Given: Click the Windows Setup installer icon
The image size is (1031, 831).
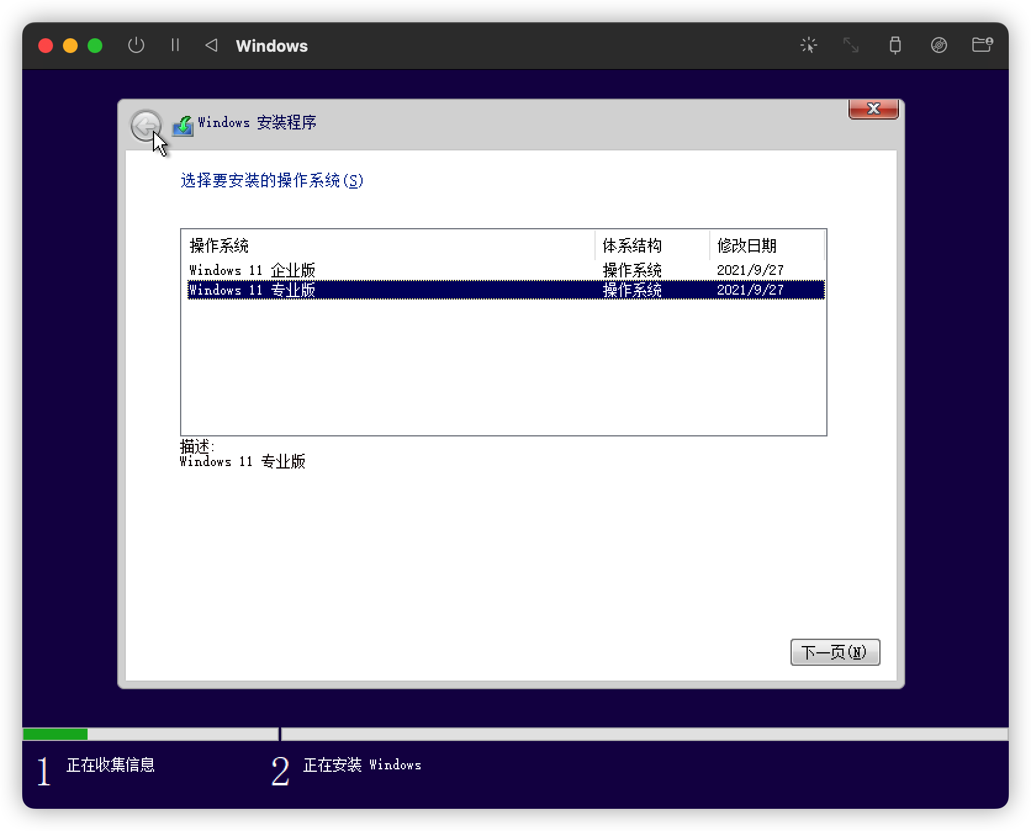Looking at the screenshot, I should [x=183, y=125].
